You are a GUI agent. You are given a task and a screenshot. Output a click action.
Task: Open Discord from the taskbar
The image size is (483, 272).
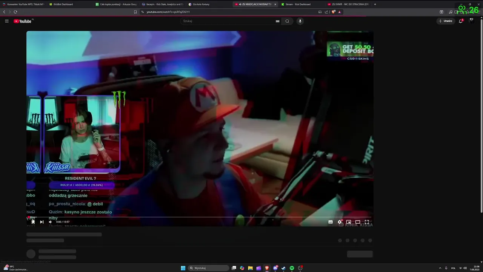275,268
